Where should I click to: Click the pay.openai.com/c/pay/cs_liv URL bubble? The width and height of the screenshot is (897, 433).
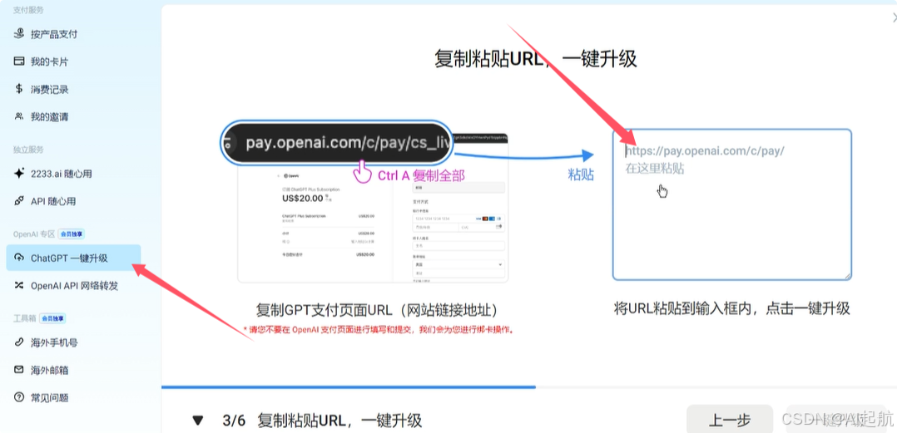pos(338,143)
